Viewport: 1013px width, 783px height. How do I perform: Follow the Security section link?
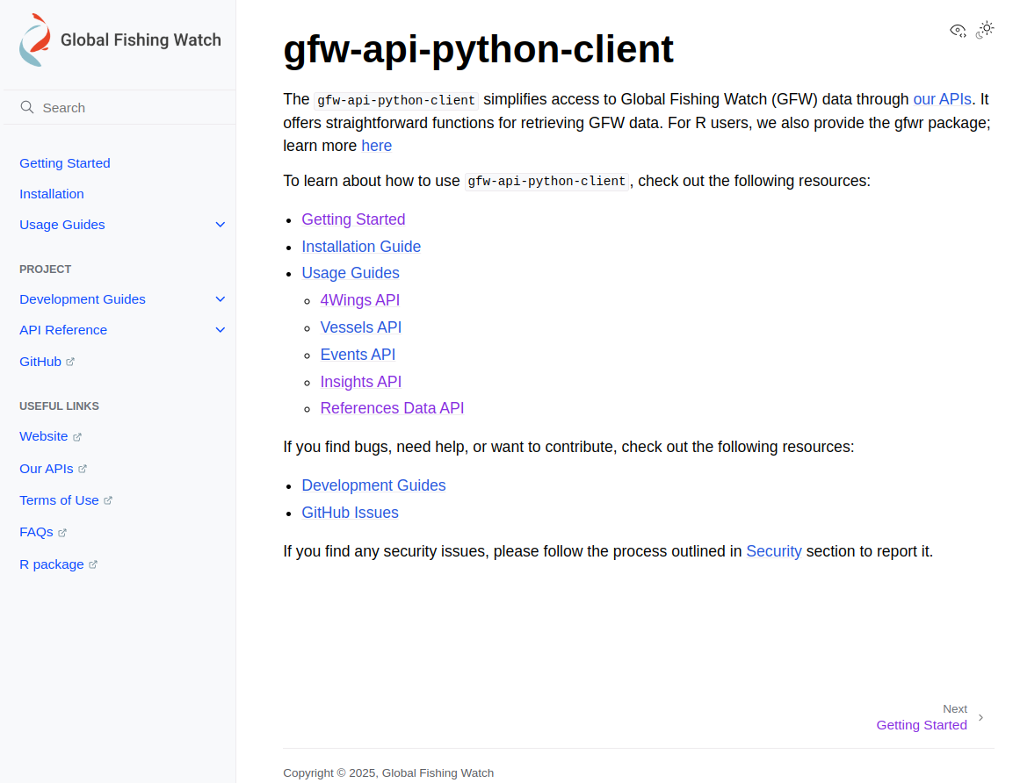(x=774, y=551)
